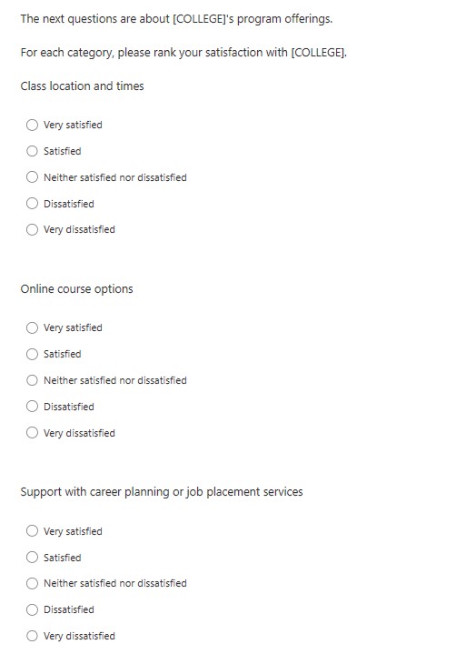Select Neither satisfied nor dissatisfied for Online course options
Screen dimensions: 456x654
point(32,380)
